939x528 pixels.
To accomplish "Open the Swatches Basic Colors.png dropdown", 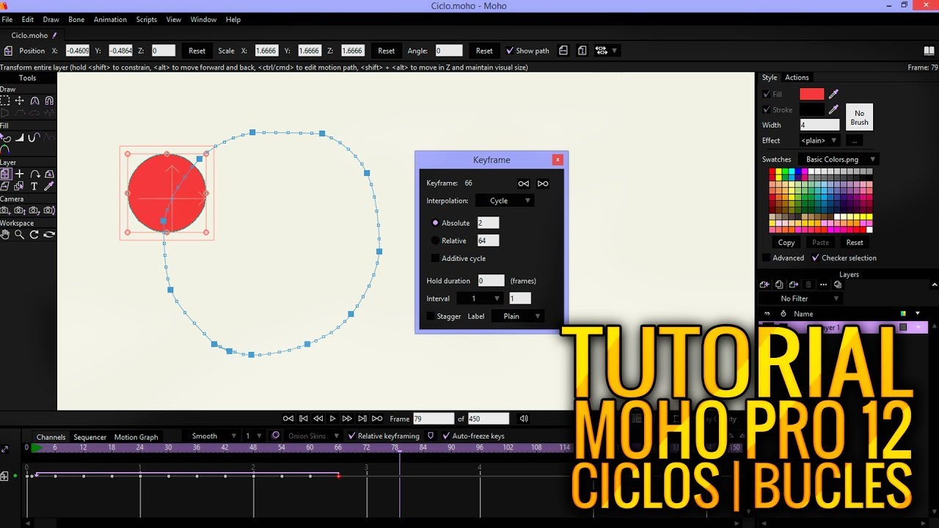I will coord(838,159).
